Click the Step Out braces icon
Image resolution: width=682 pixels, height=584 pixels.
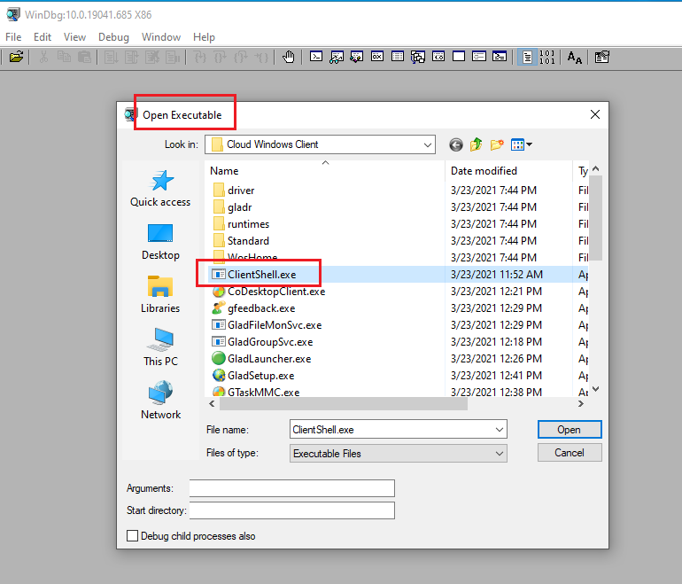pyautogui.click(x=241, y=57)
